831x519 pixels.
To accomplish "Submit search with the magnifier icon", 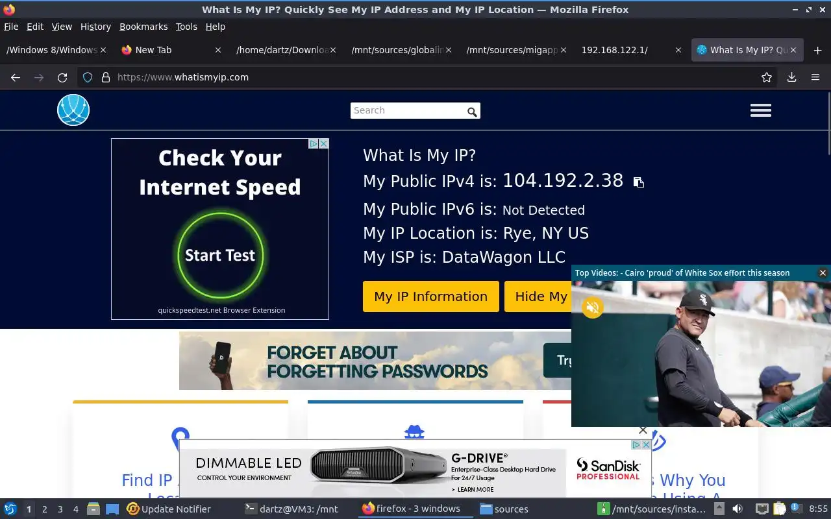I will pos(472,112).
